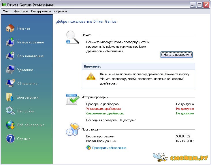
Task: Maximize the Driver Genius window
Action: tap(199, 5)
